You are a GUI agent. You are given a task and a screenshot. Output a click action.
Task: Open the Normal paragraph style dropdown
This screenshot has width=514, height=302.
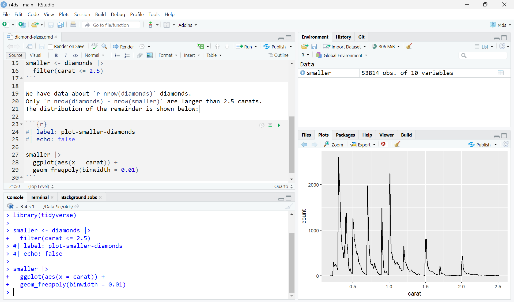coord(95,55)
